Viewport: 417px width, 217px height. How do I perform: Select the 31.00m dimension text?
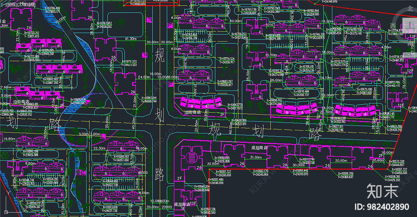(256, 157)
